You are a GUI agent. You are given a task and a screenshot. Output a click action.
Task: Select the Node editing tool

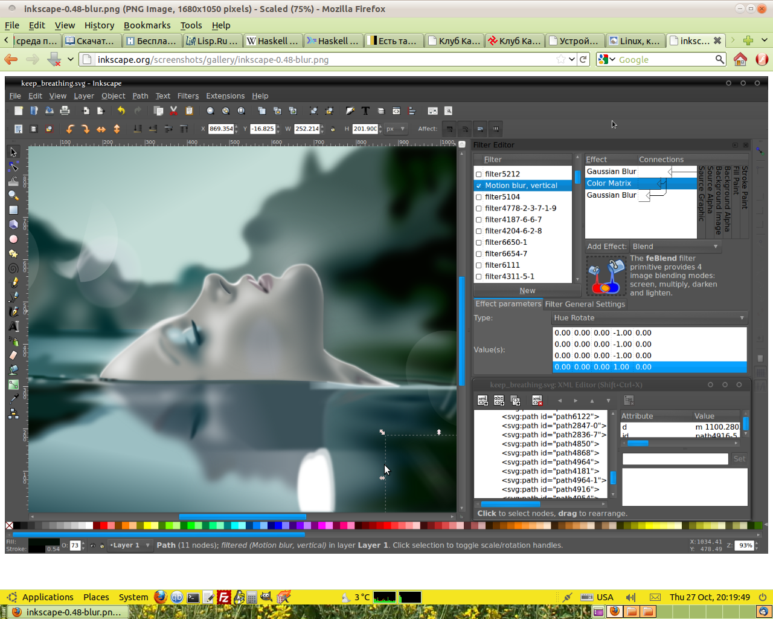13,166
